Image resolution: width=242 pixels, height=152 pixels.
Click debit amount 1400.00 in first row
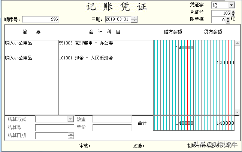[184, 48]
